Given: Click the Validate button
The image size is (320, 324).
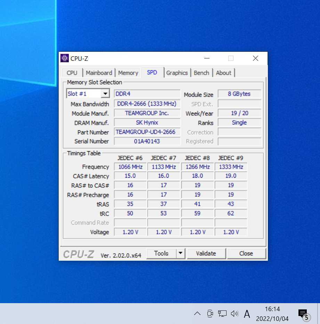Looking at the screenshot, I should pyautogui.click(x=206, y=253).
